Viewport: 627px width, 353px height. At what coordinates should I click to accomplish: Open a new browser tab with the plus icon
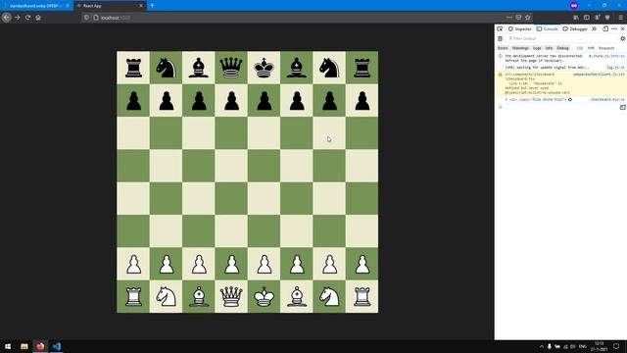(x=152, y=6)
